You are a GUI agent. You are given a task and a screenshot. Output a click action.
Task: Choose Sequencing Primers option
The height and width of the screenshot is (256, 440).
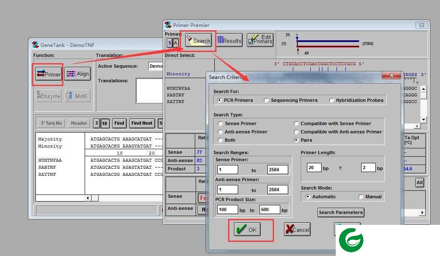pos(291,100)
